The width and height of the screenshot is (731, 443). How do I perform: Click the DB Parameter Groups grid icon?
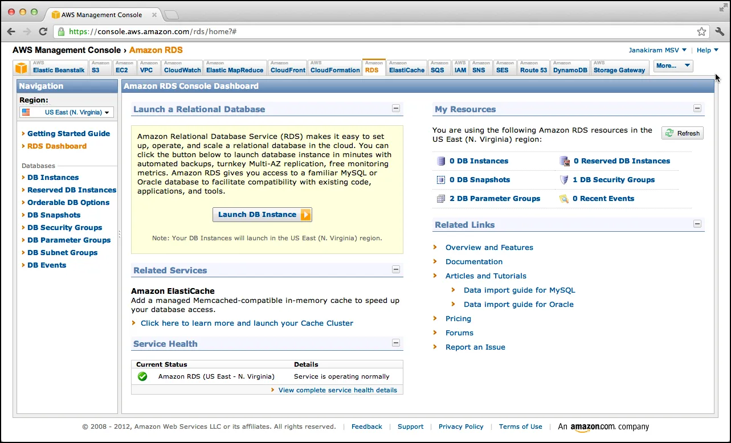click(441, 199)
